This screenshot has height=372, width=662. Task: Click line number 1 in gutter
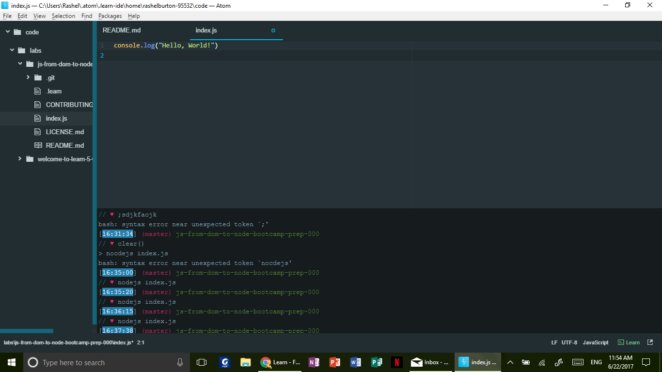102,46
